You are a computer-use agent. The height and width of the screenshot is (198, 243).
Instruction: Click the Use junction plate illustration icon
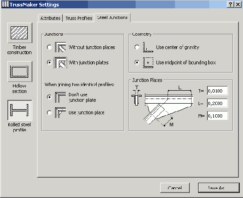(60, 112)
